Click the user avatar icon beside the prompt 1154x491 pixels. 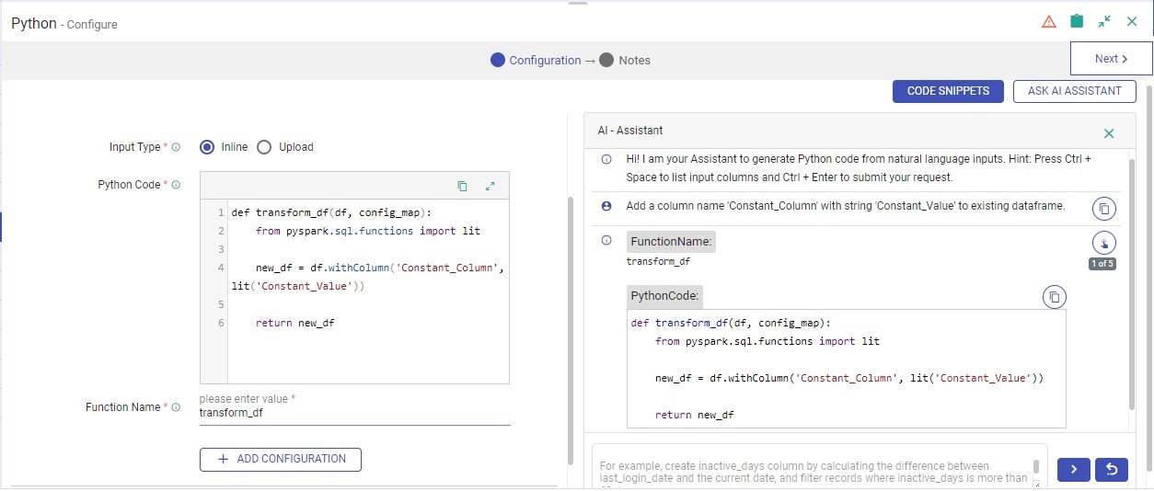pyautogui.click(x=606, y=206)
